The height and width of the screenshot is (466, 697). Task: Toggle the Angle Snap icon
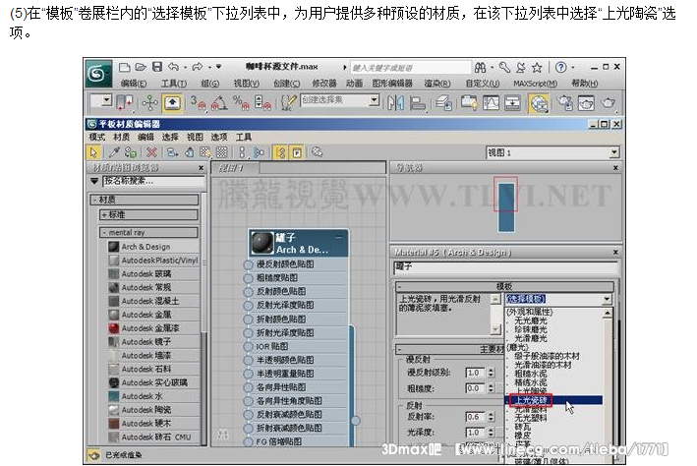(x=219, y=103)
